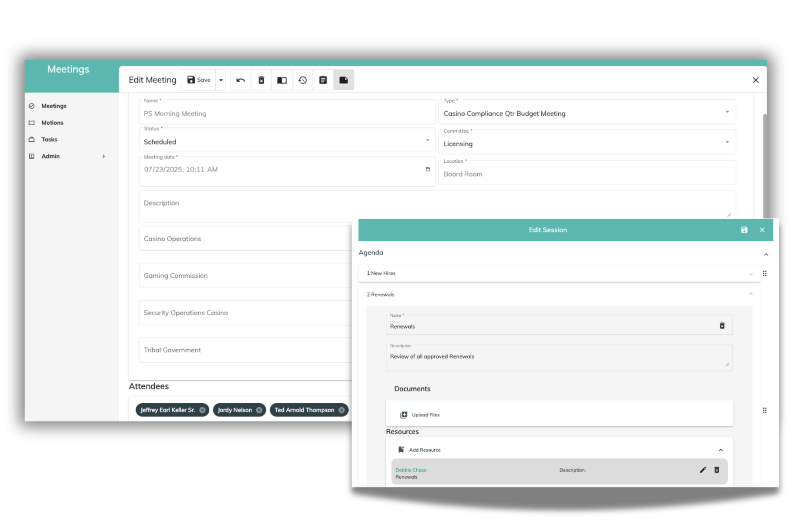Open Motions in the left sidebar
This screenshot has height=529, width=794.
pyautogui.click(x=52, y=122)
